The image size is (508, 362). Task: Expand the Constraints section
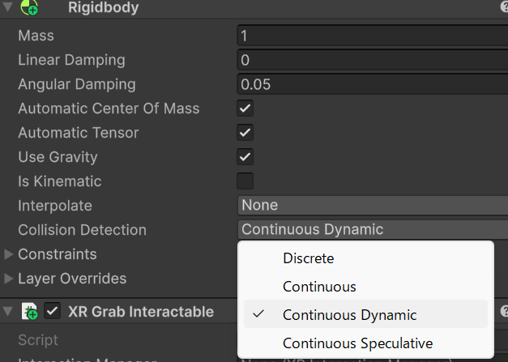click(x=9, y=254)
